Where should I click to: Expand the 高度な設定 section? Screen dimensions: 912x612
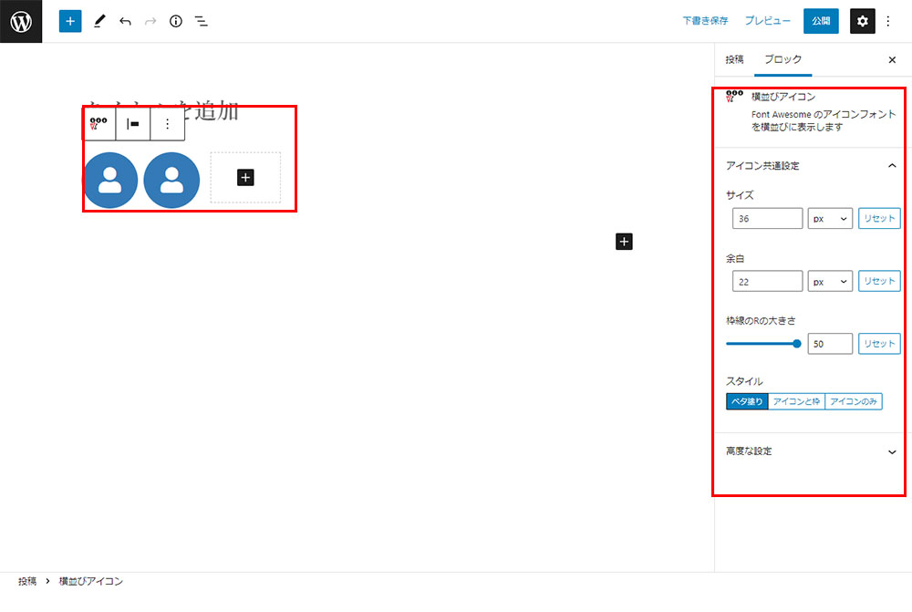(891, 451)
